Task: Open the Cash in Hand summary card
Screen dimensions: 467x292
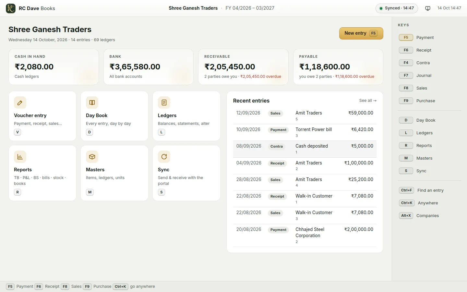Action: [54, 67]
